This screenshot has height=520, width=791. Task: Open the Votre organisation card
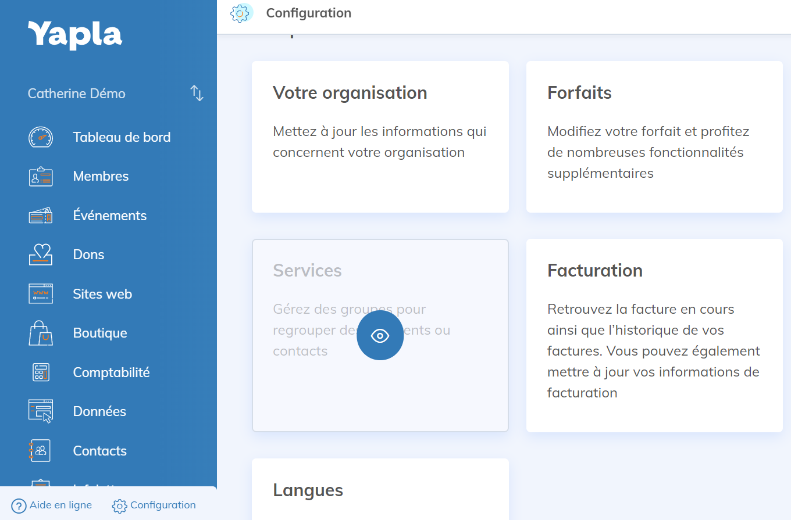click(380, 137)
